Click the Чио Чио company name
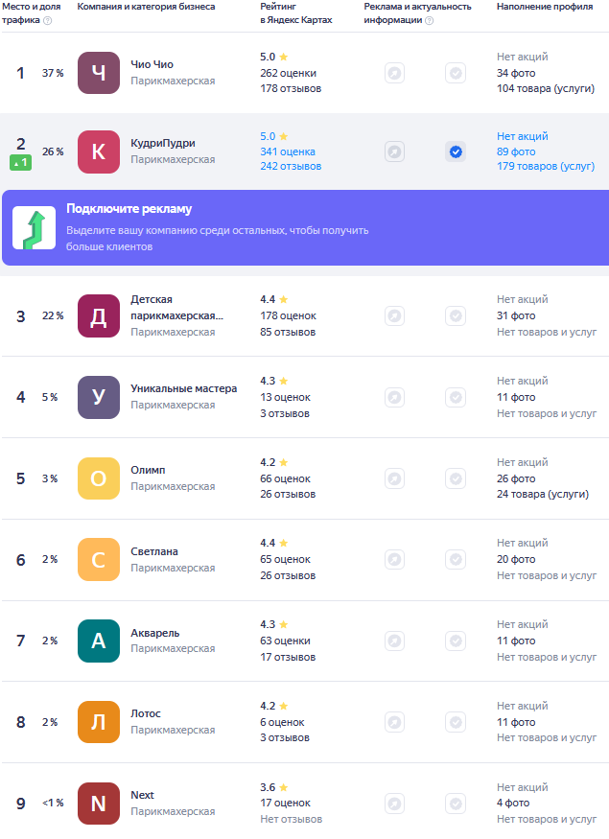Viewport: 609px width, 839px height. [152, 64]
